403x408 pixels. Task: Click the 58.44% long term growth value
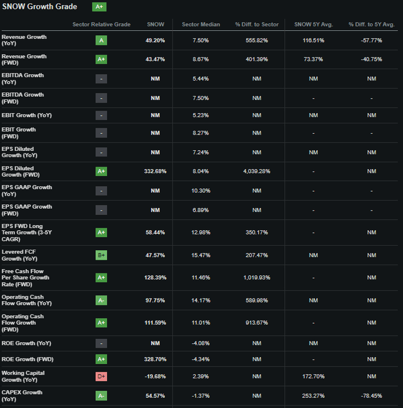tap(155, 233)
